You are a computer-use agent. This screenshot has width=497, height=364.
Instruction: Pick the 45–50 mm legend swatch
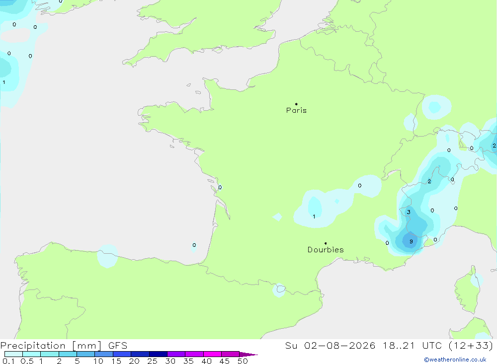[231, 354]
